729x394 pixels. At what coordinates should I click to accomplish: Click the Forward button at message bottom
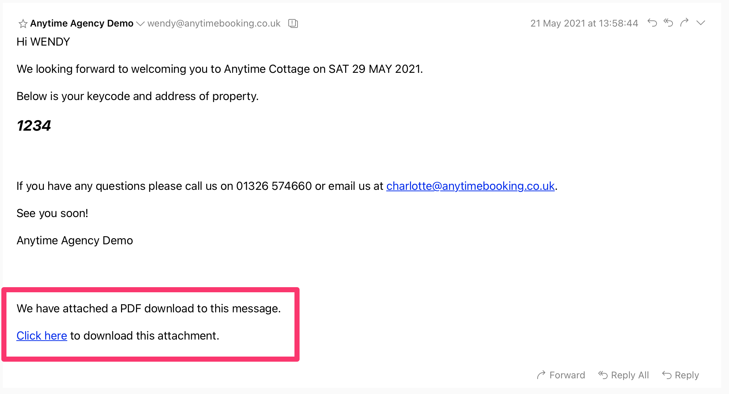tap(561, 375)
